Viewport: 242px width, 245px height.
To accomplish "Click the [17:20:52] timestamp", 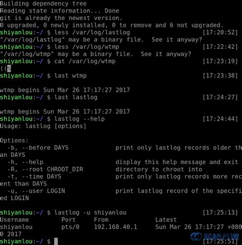I will [220, 33].
